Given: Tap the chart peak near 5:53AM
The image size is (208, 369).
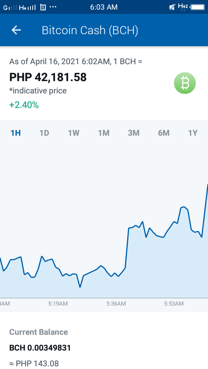Looking at the screenshot, I should tap(184, 207).
